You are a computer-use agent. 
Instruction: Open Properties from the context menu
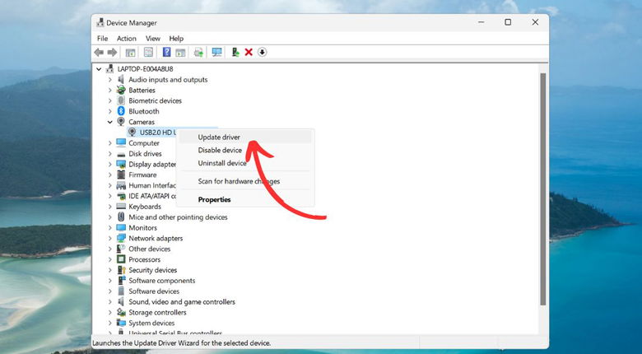[214, 199]
